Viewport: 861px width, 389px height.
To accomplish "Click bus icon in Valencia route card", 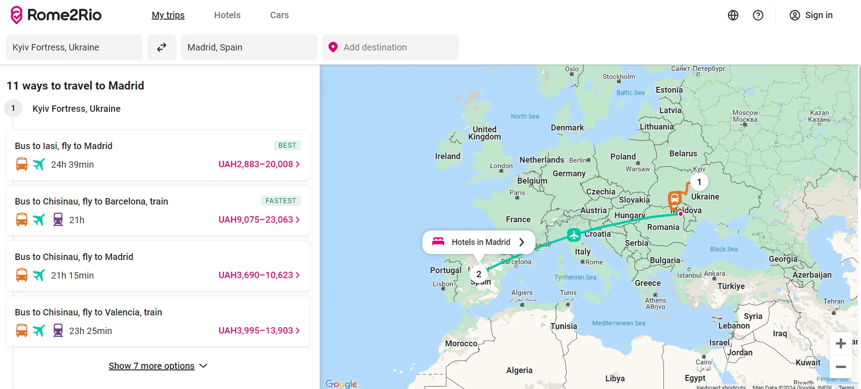I will tap(22, 330).
